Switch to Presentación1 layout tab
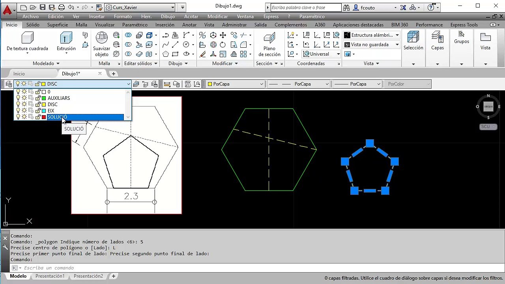Screen dimensions: 505x284 pyautogui.click(x=50, y=276)
